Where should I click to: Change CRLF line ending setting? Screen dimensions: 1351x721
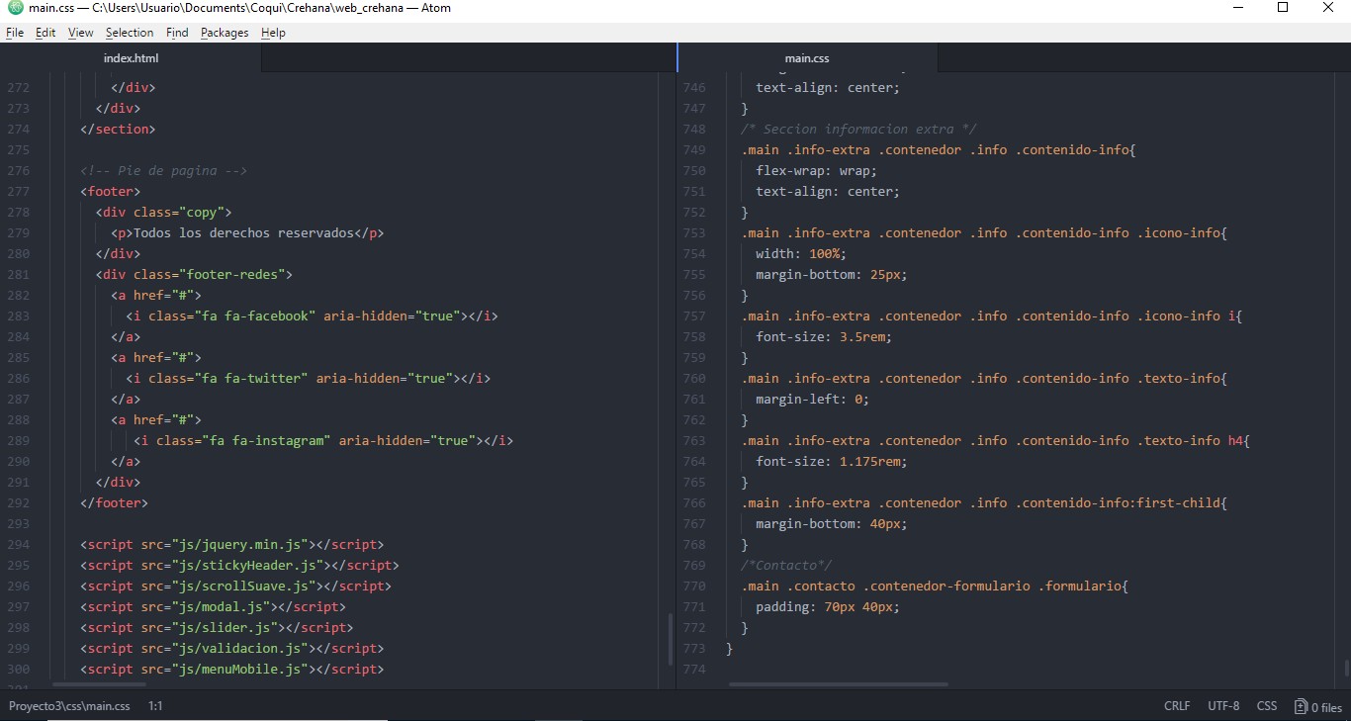pyautogui.click(x=1177, y=706)
